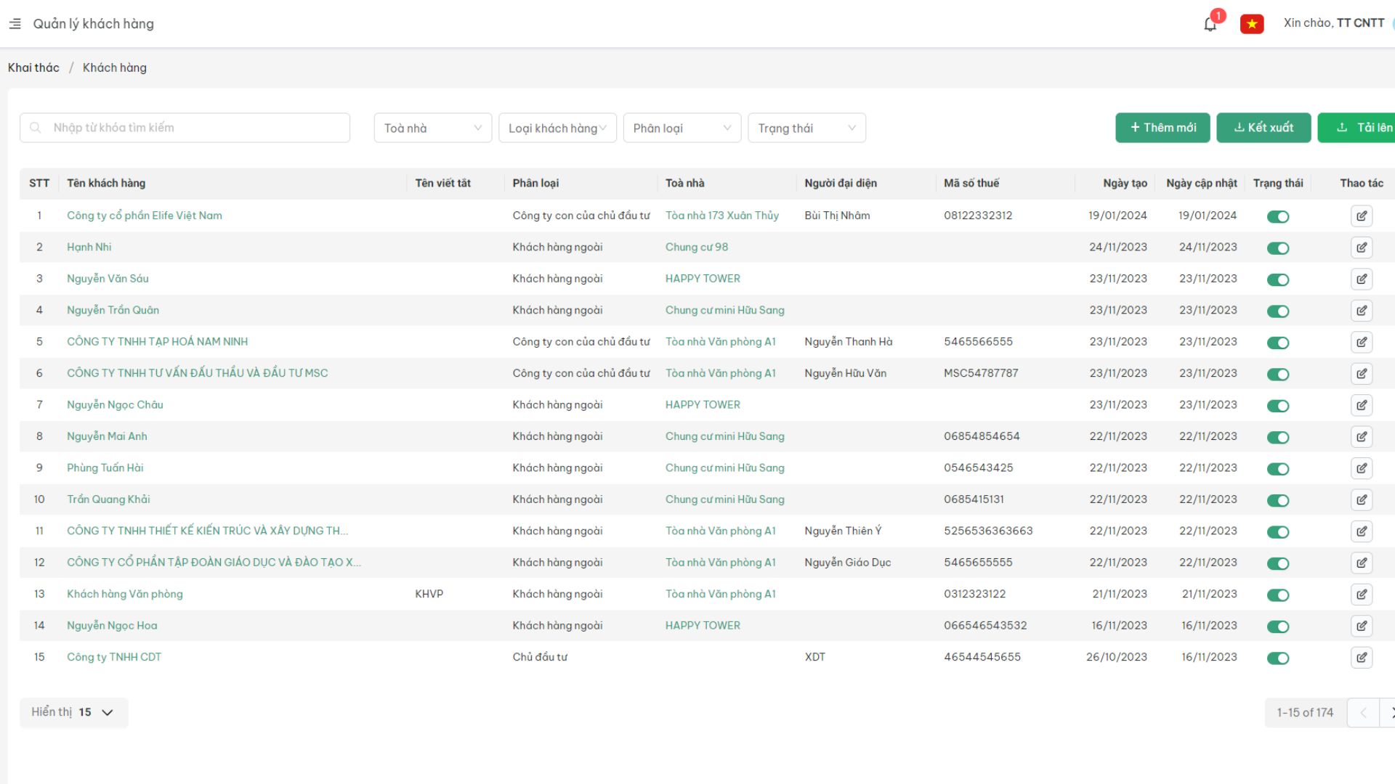Viewport: 1395px width, 784px height.
Task: Open Công ty cổ phần Elife Việt Nam link
Action: click(145, 216)
